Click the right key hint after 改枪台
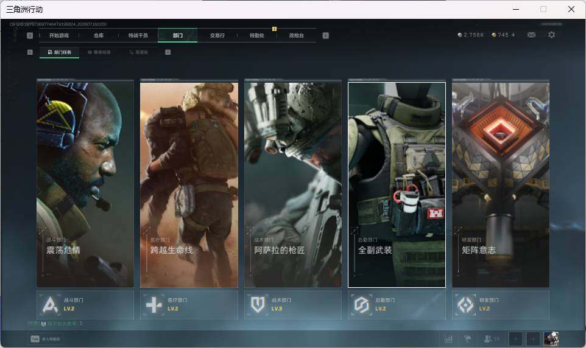Screen dimensions: 586x348 point(325,35)
